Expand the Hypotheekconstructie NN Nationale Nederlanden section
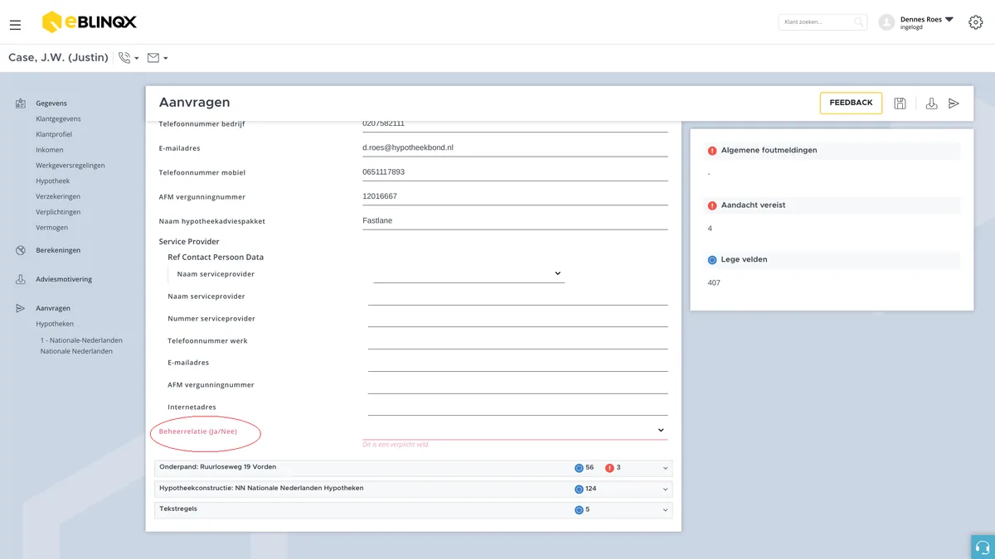 (414, 489)
